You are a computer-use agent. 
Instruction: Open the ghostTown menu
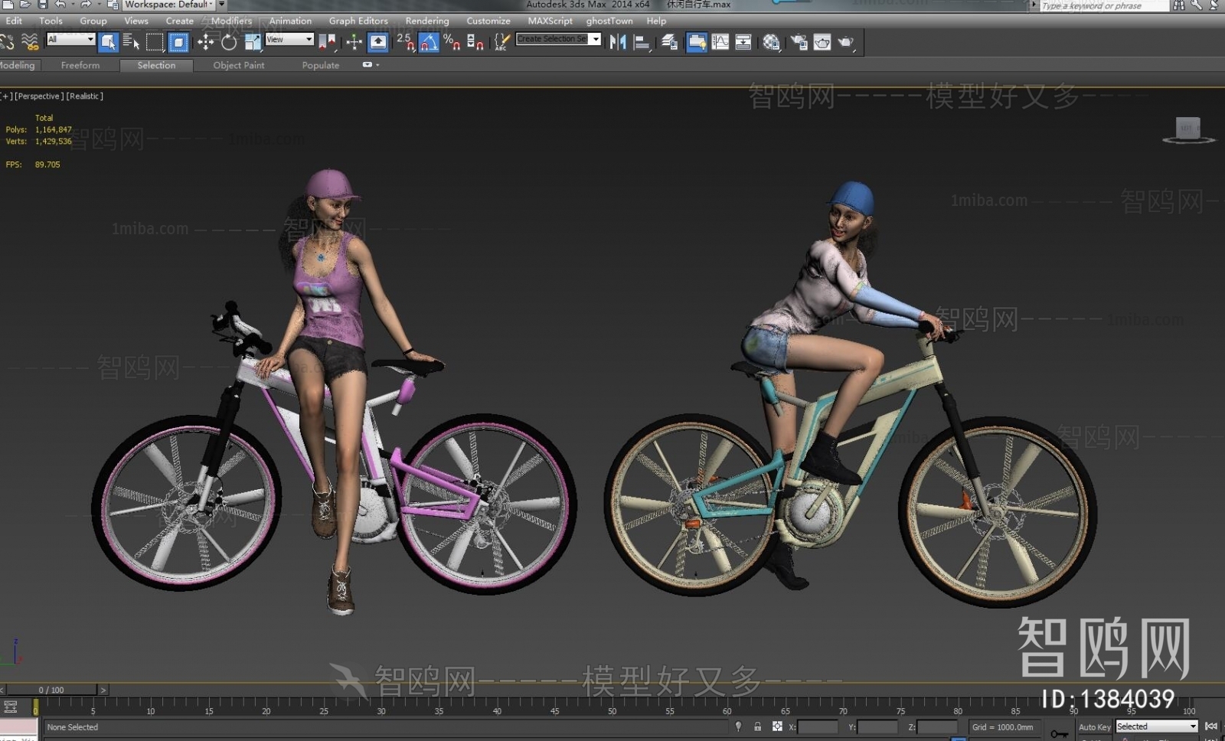pos(609,21)
